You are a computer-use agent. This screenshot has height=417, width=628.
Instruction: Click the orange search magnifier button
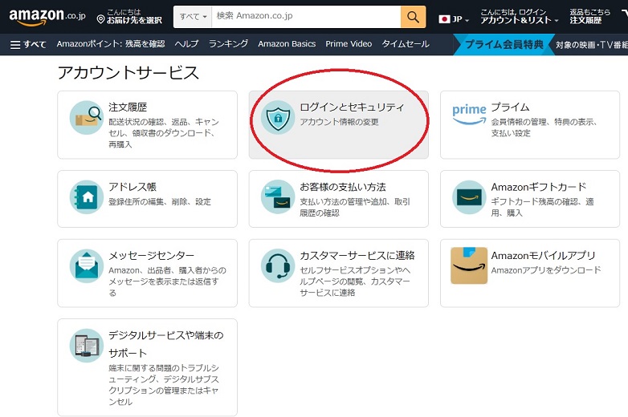click(x=413, y=17)
